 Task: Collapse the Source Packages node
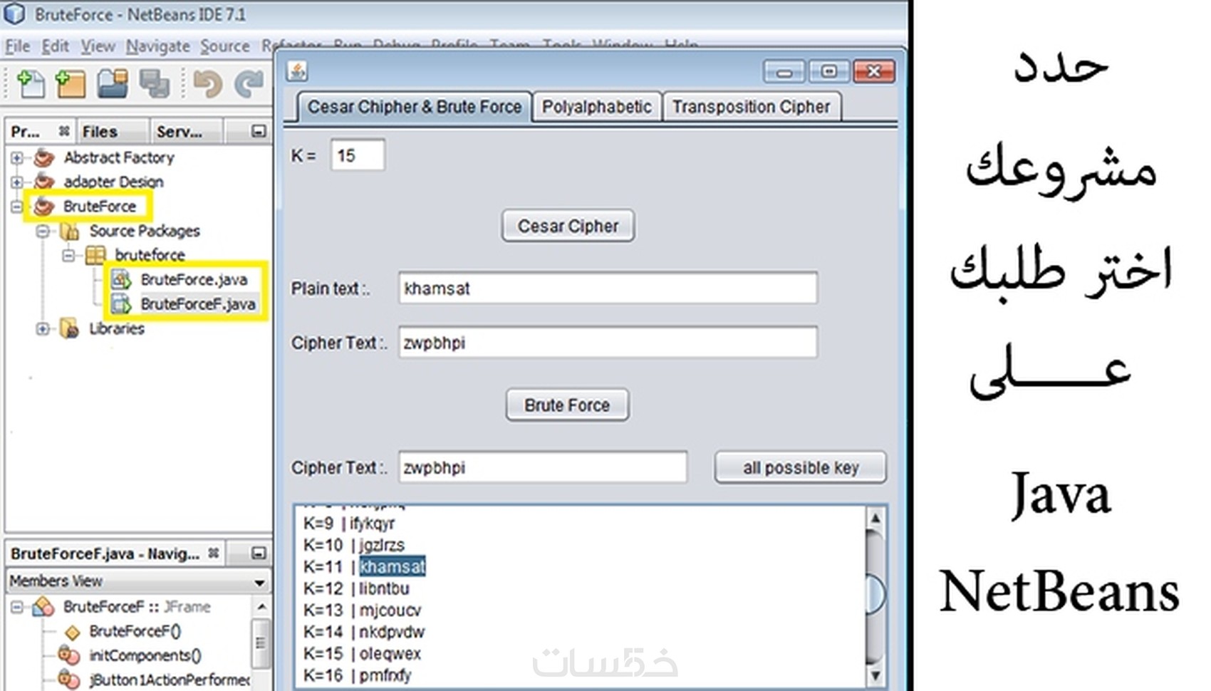43,231
